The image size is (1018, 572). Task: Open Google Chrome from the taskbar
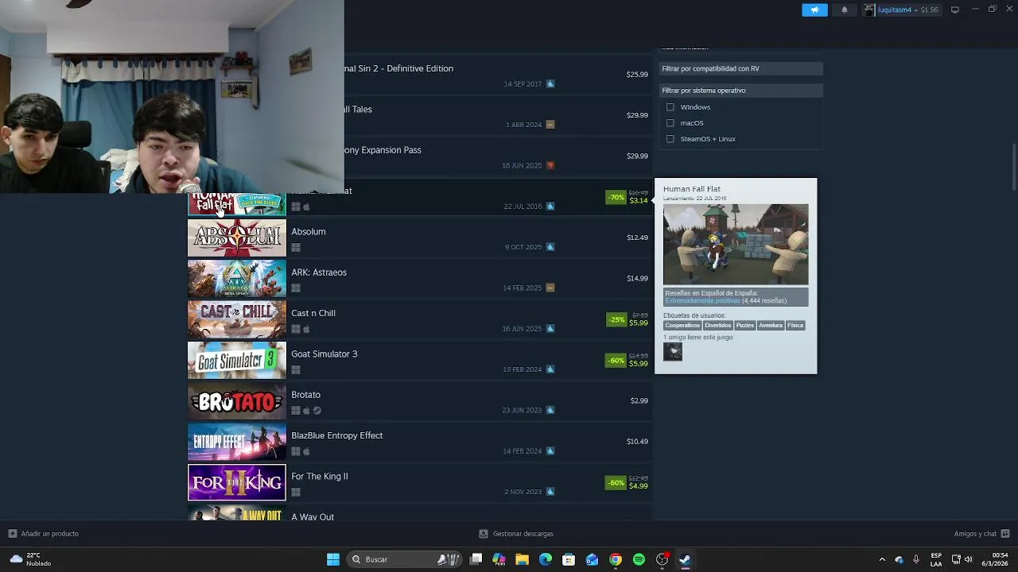tap(616, 559)
